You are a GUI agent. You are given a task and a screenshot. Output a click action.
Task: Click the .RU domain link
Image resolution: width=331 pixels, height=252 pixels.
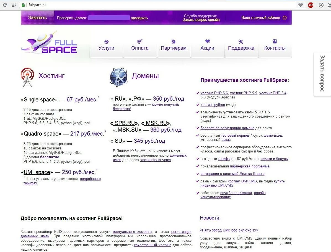point(118,99)
